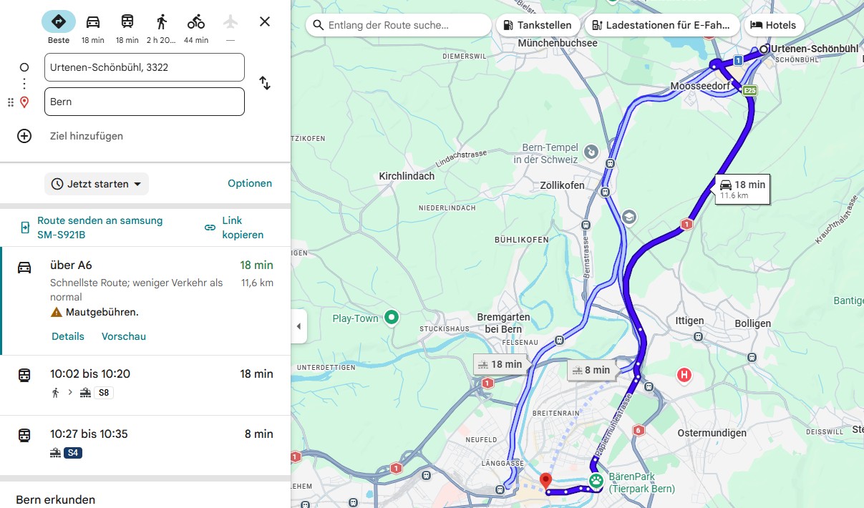Add a destination with plus icon
This screenshot has width=864, height=508.
coord(24,136)
